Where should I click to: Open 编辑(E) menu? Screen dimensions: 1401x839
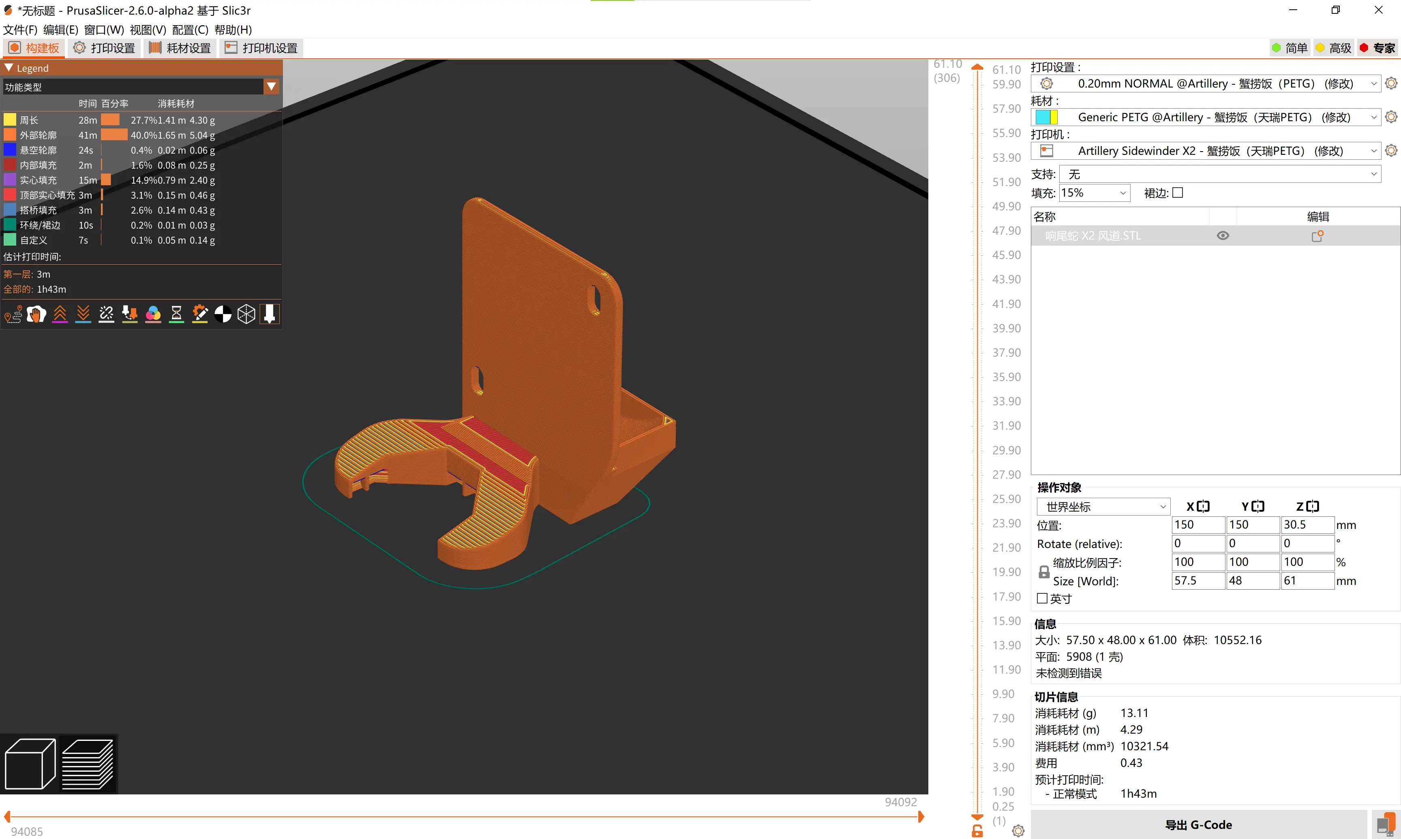tap(60, 30)
